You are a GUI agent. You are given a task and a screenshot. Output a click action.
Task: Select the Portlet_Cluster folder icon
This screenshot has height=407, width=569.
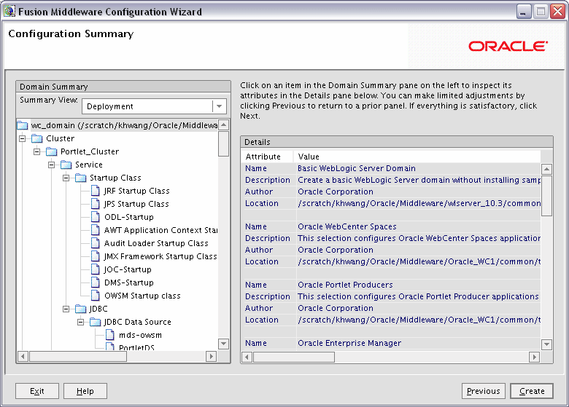point(52,151)
